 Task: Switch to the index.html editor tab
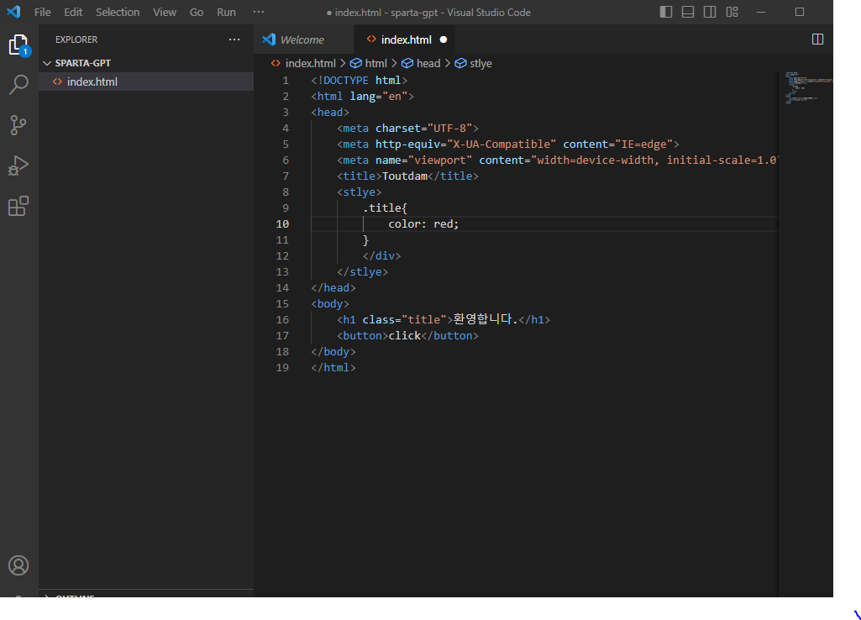(x=405, y=39)
